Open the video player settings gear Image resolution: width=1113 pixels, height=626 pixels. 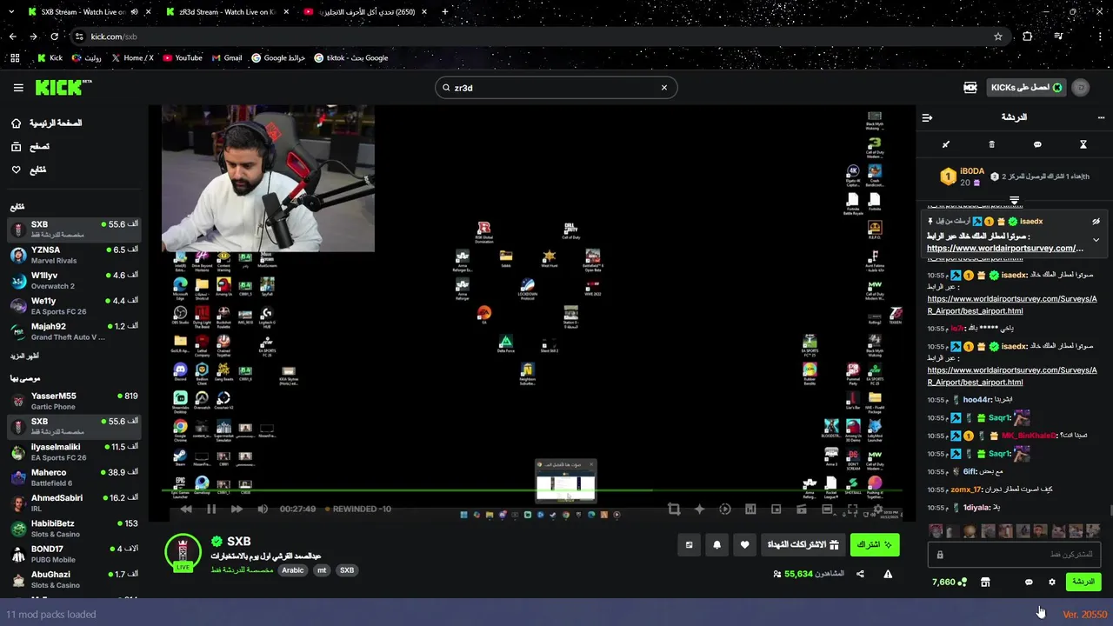point(878,509)
